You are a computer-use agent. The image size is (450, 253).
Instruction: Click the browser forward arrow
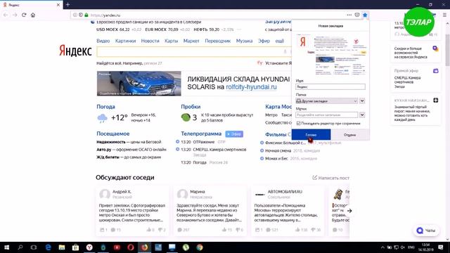pyautogui.click(x=15, y=15)
